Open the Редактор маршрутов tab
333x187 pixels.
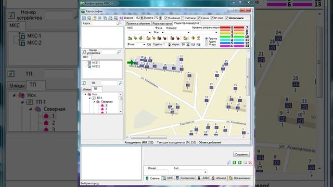pyautogui.click(x=186, y=23)
